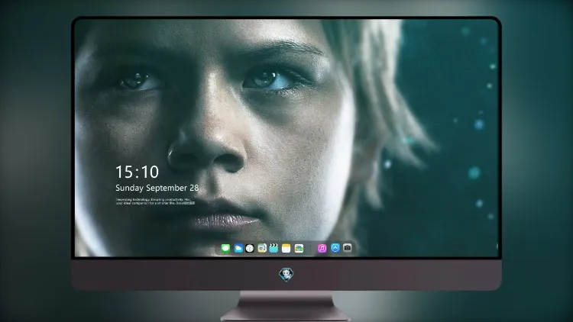
Task: Open the Clock app in dock
Action: (x=250, y=248)
